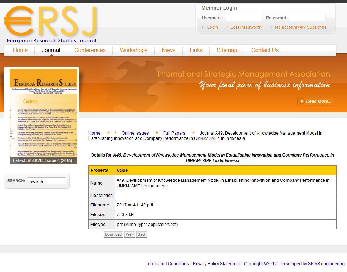Select the Links menu item
The image size is (347, 272).
[196, 50]
